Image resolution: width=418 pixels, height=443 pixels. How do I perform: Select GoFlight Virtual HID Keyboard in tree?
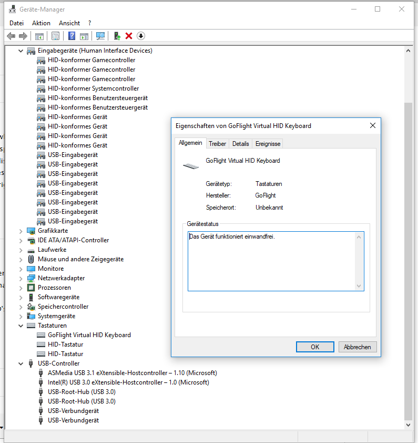pos(89,335)
